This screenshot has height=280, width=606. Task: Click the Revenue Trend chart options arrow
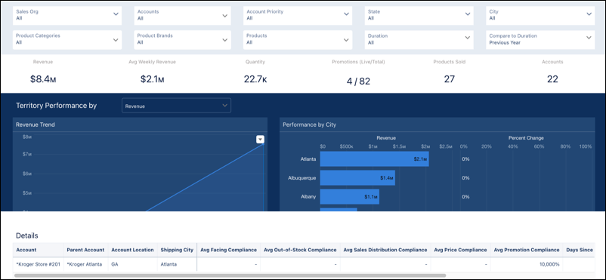260,140
